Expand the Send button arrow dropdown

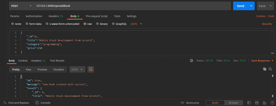point(251,6)
